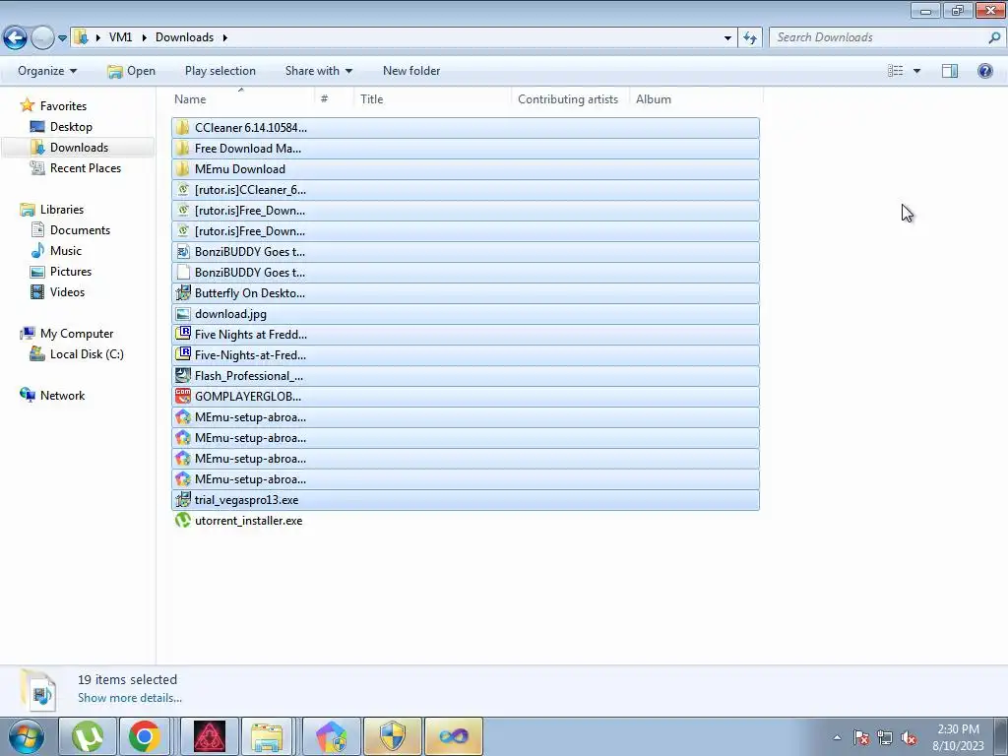1008x756 pixels.
Task: Toggle the preview pane button
Action: tap(950, 71)
